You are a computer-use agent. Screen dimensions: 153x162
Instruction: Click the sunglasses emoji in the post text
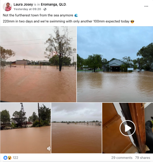tap(132, 22)
